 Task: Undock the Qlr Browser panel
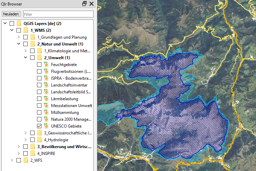tap(85, 4)
